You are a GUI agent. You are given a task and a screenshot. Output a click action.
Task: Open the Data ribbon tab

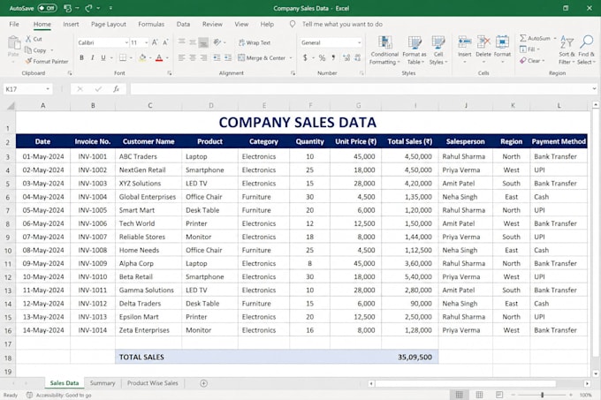tap(183, 24)
